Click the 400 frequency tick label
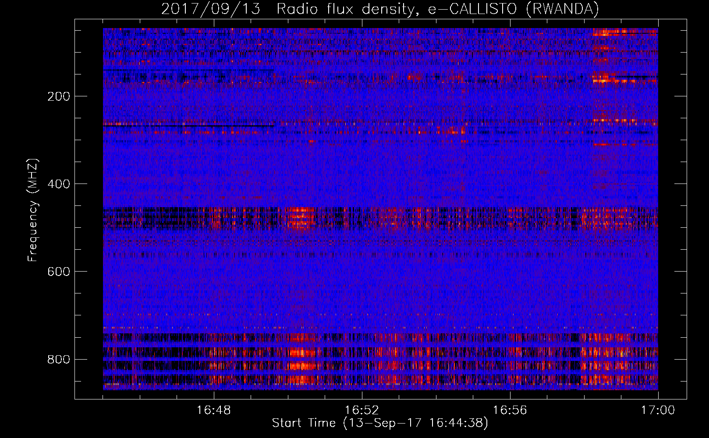709x438 pixels. coord(58,184)
